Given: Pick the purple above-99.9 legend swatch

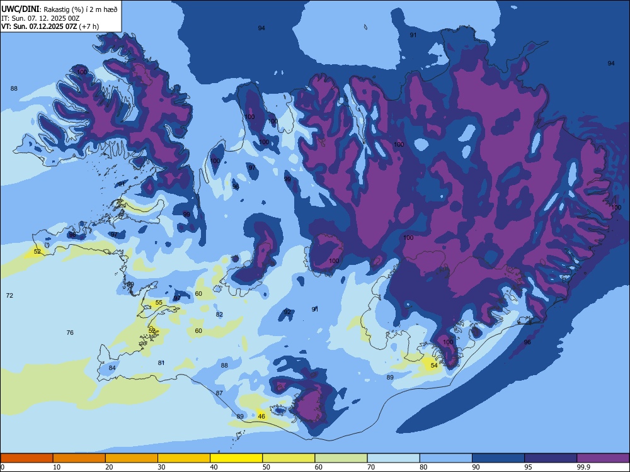Looking at the screenshot, I should [603, 458].
